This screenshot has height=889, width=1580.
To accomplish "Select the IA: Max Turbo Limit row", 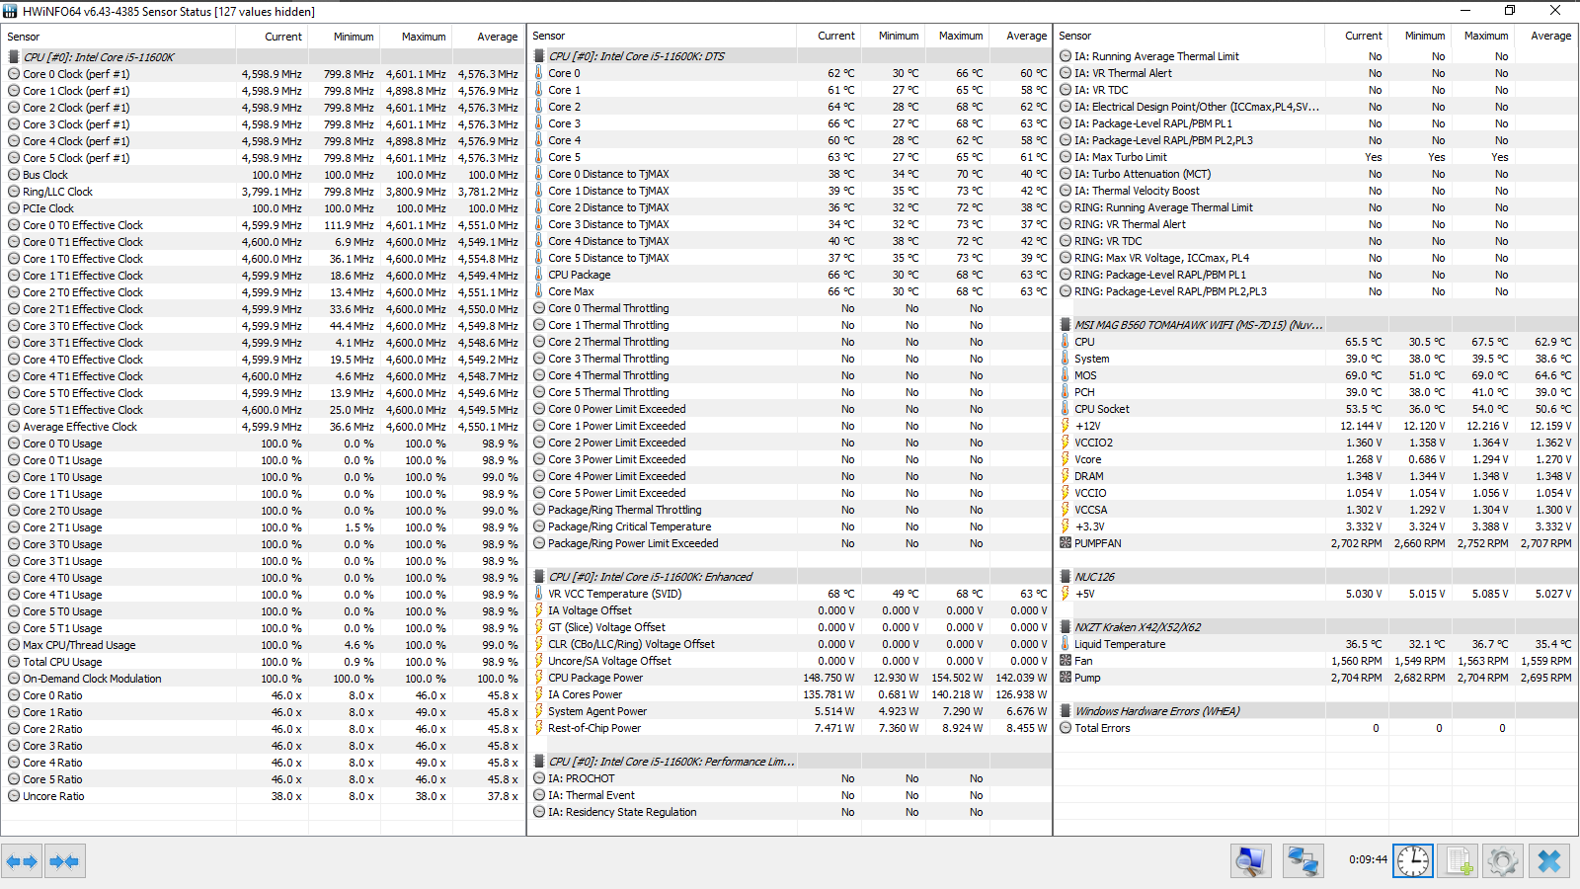I will click(1316, 157).
